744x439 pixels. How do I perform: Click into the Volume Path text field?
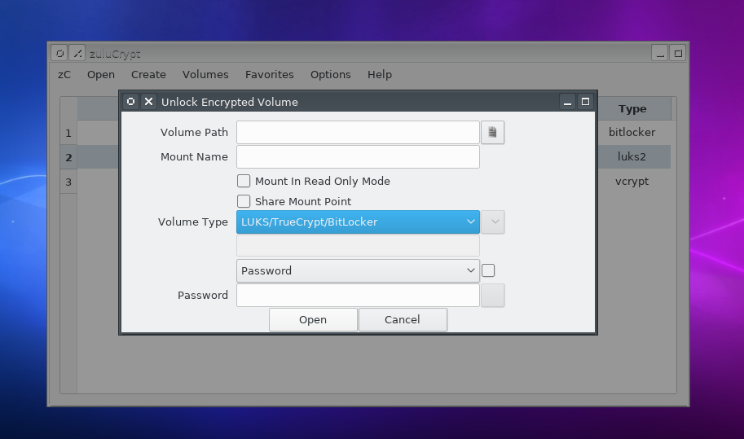coord(358,132)
